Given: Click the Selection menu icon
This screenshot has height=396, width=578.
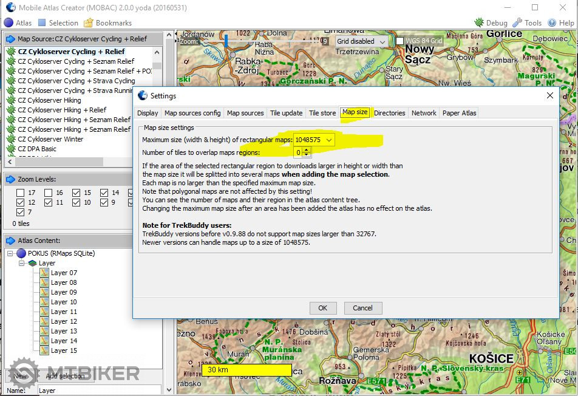Looking at the screenshot, I should pyautogui.click(x=42, y=23).
